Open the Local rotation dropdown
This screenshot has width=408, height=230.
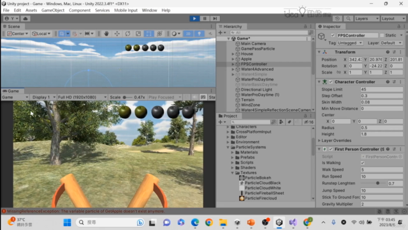[x=41, y=34]
